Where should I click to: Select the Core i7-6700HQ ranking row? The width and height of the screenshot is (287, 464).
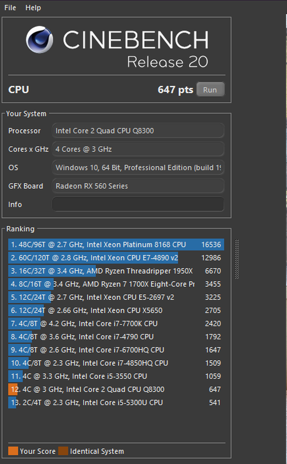(x=116, y=350)
